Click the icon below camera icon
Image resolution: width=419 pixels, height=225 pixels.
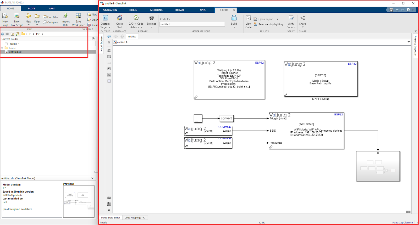coord(109,204)
